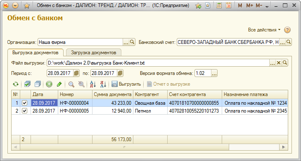
Task: Open export file with magnifier icon
Action: 285,63
